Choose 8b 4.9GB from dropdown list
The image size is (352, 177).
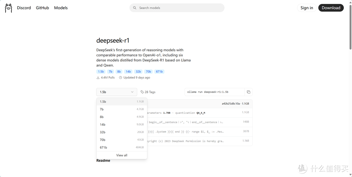coord(122,117)
